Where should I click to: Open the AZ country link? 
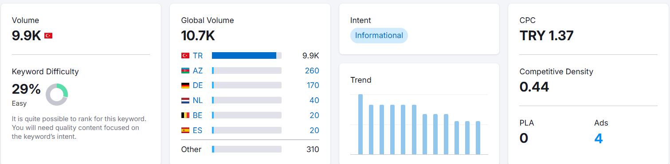pyautogui.click(x=198, y=71)
